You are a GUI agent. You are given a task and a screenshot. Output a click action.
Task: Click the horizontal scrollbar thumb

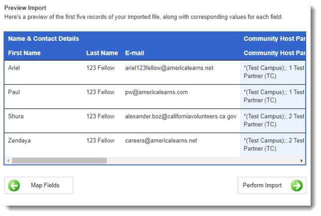click(59, 161)
